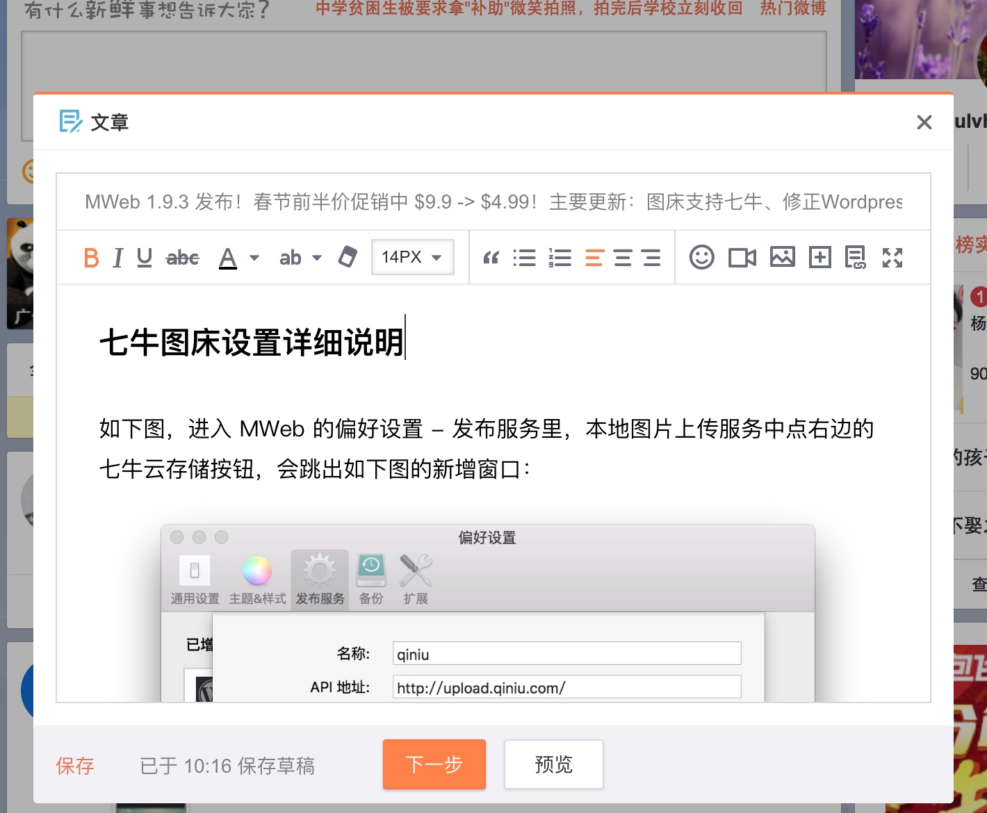The width and height of the screenshot is (987, 813).
Task: Click the background Weibo post text box
Action: (424, 61)
